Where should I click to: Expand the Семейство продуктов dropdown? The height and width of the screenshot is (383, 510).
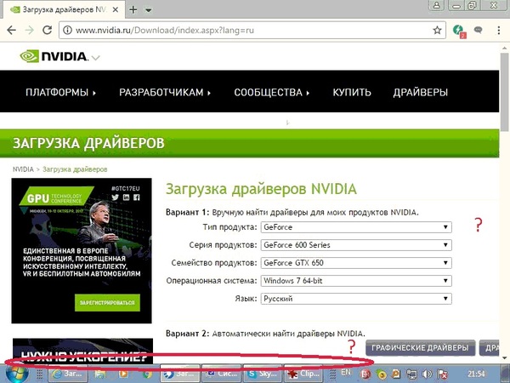point(356,263)
